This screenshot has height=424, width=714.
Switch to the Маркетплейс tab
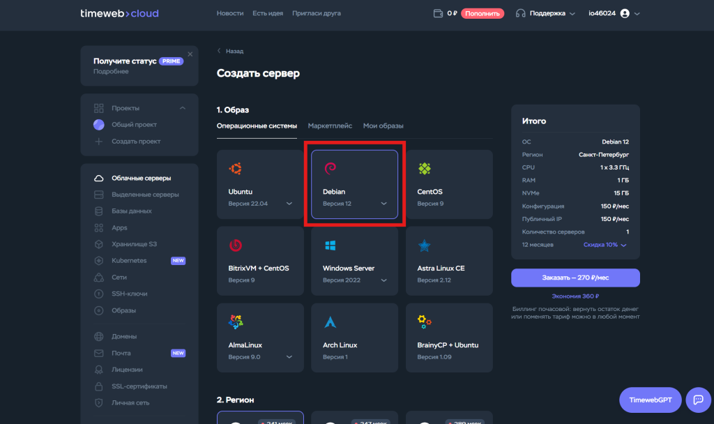click(x=330, y=126)
